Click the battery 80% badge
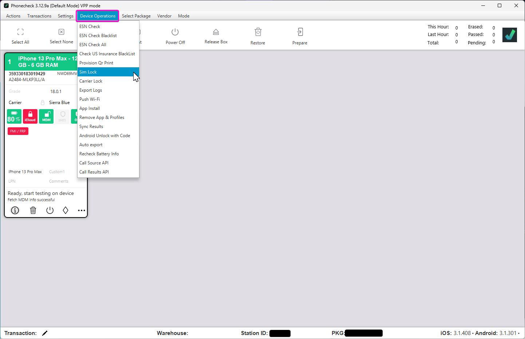This screenshot has width=525, height=339. pos(14,116)
